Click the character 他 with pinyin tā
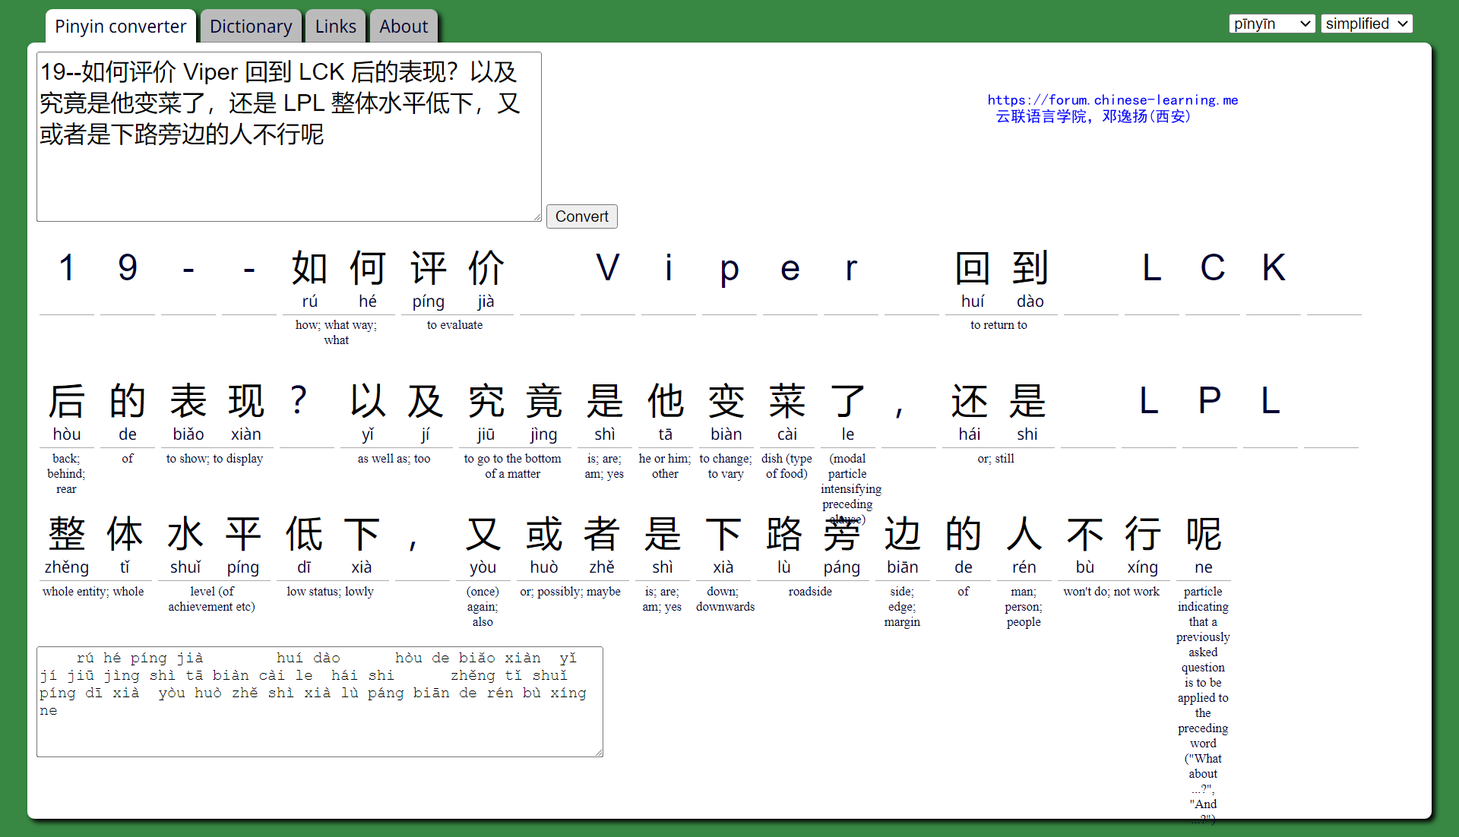1459x837 pixels. (x=666, y=401)
